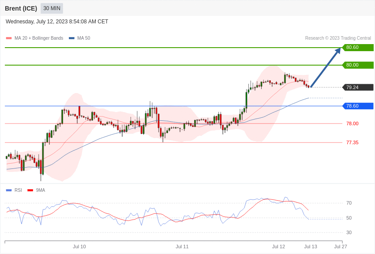
Task: Click the 'MA 50' legend label
Action: click(84, 38)
